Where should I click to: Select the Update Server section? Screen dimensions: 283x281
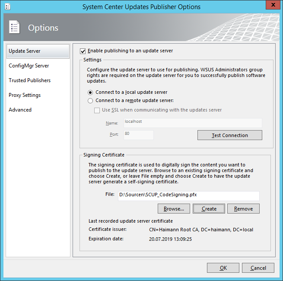pos(38,51)
